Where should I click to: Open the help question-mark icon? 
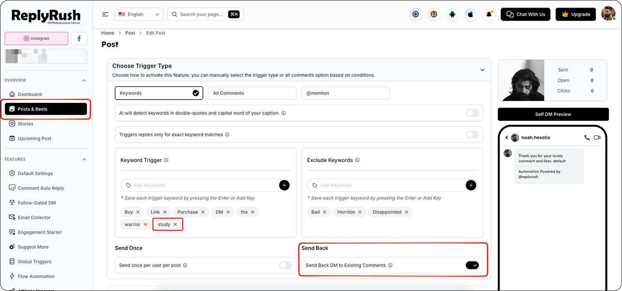click(x=434, y=14)
